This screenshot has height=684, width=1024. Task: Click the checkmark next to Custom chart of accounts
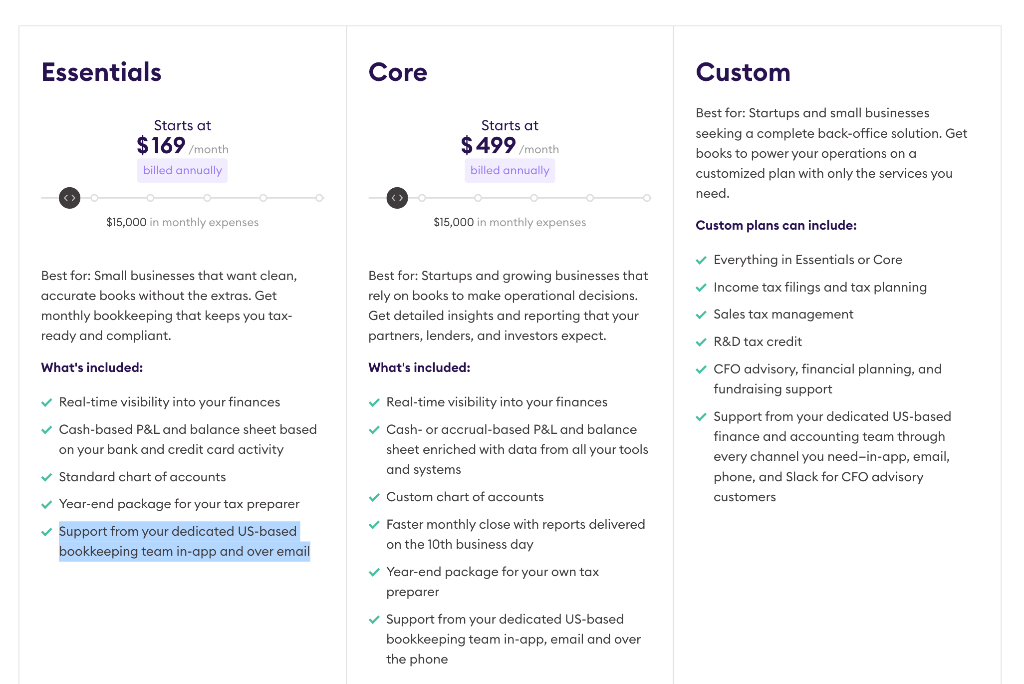[374, 497]
